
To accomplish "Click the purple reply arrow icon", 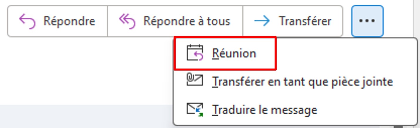I will (27, 21).
